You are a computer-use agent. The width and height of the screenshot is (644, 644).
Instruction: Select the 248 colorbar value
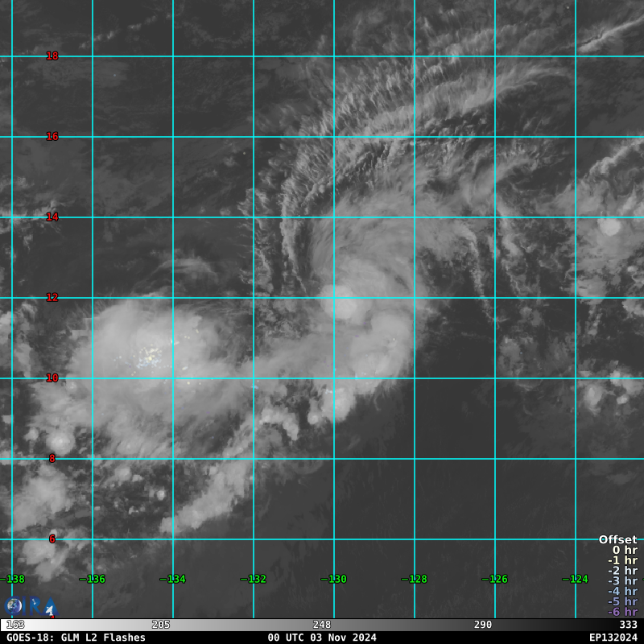coord(322,625)
